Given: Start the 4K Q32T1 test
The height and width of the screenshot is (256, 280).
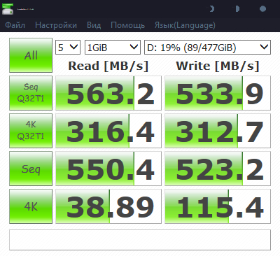Looking at the screenshot, I should click(31, 131).
